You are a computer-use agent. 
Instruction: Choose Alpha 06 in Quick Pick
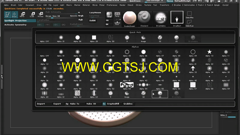[77, 39]
